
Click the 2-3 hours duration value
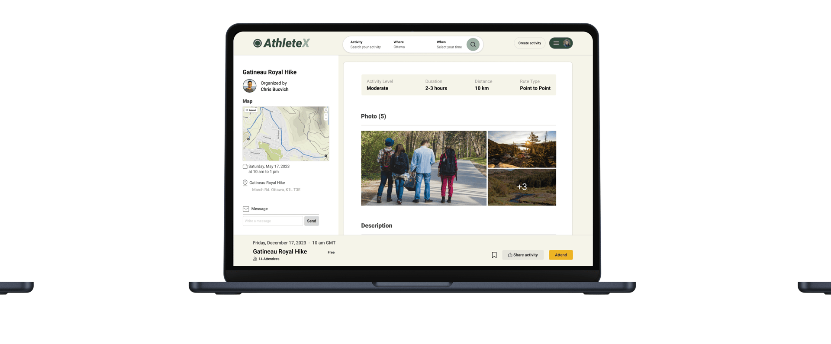[436, 88]
